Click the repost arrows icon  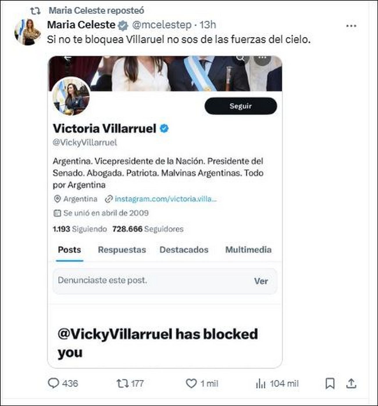pyautogui.click(x=122, y=383)
